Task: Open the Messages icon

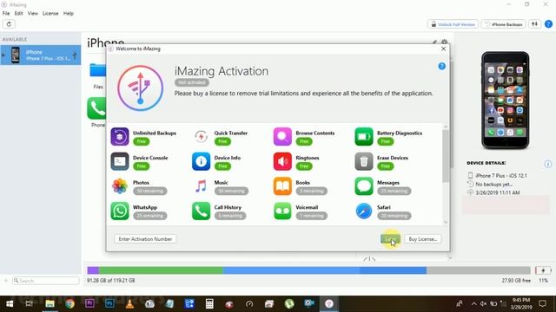Action: click(x=364, y=186)
